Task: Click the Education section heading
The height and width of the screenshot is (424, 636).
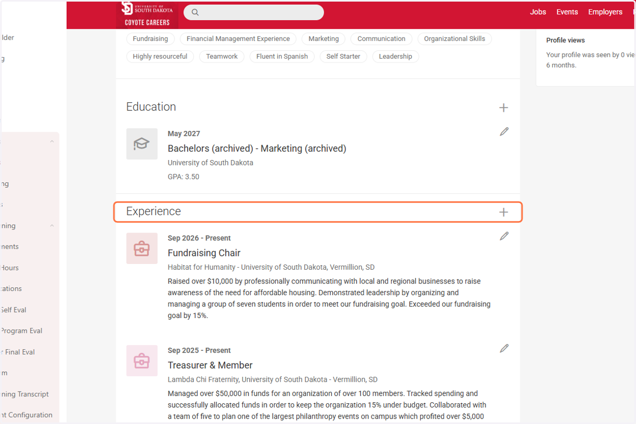Action: click(x=151, y=107)
